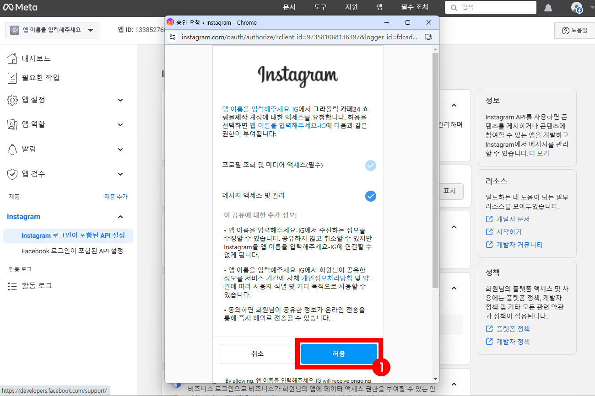Viewport: 595px width, 396px height.
Task: Click the 앱 설정 gear icon
Action: click(13, 100)
